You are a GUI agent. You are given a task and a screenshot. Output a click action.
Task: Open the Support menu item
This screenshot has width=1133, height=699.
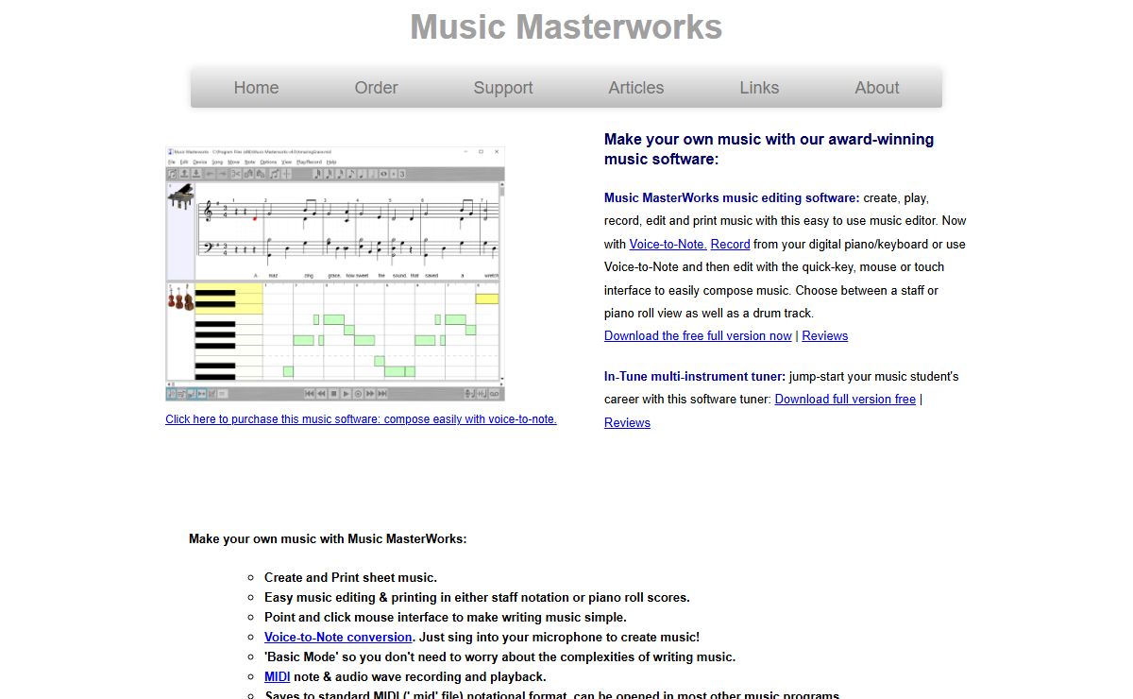(x=503, y=88)
